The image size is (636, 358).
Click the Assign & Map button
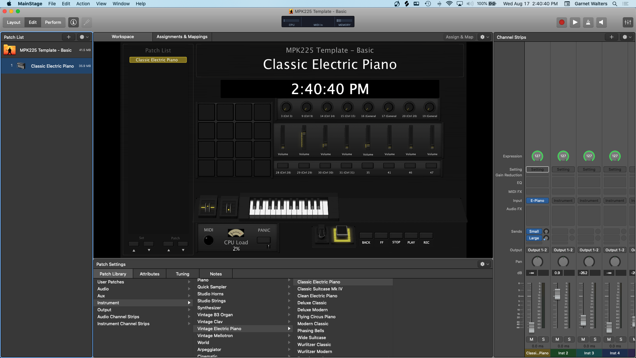coord(459,37)
